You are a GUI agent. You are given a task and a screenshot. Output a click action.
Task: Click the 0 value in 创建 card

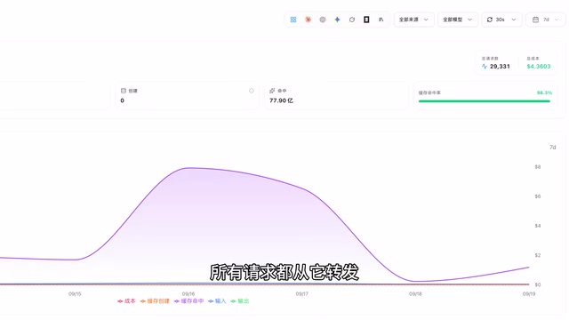[123, 100]
